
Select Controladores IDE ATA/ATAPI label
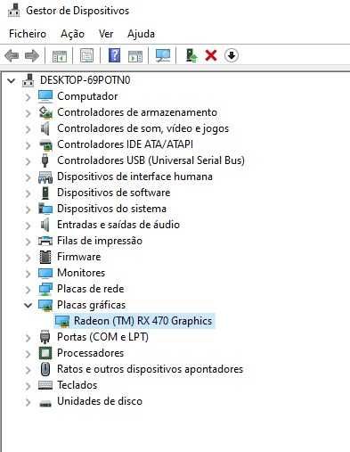click(x=125, y=144)
